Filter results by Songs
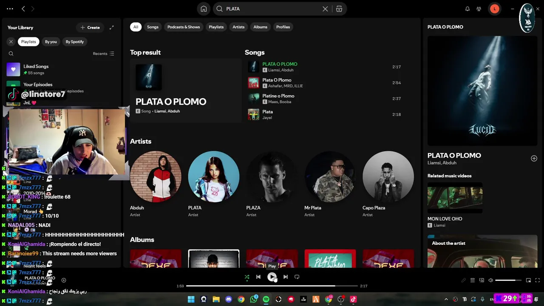The width and height of the screenshot is (544, 306). (x=153, y=27)
